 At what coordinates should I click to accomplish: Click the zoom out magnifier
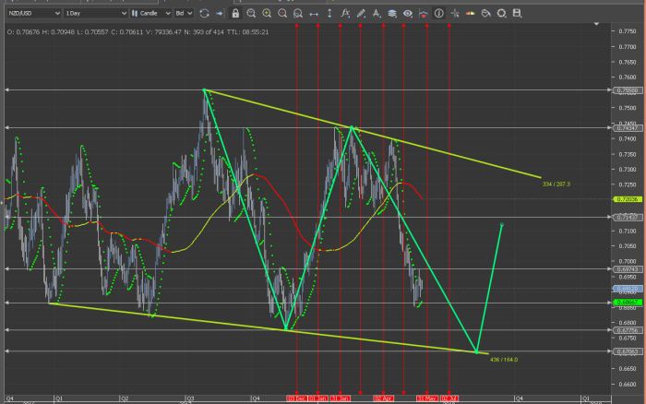point(282,13)
